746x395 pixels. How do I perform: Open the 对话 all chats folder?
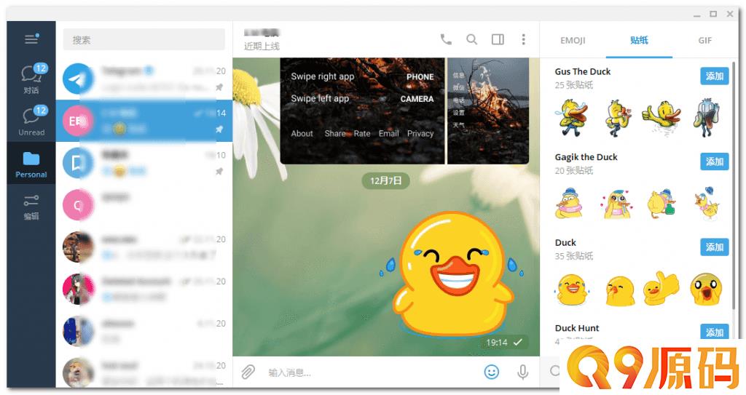click(31, 79)
